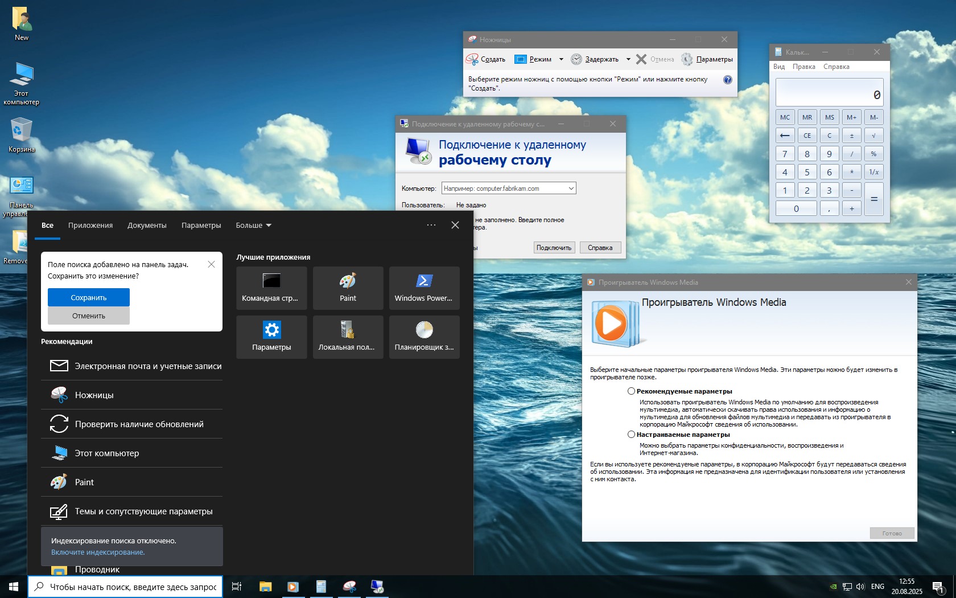Select the Настраиваемые параметры radio button
This screenshot has height=598, width=956.
click(x=631, y=435)
